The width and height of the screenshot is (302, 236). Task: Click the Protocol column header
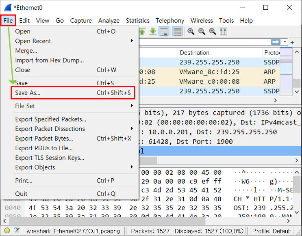271,52
